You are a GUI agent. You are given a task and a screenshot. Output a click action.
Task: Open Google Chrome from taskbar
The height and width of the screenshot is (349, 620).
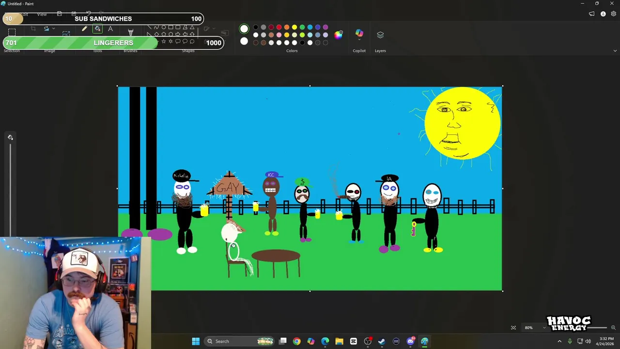pos(296,341)
